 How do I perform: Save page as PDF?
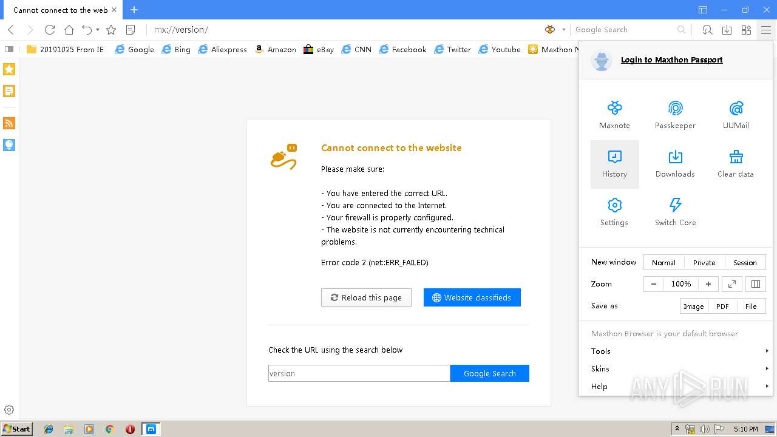[x=722, y=306]
